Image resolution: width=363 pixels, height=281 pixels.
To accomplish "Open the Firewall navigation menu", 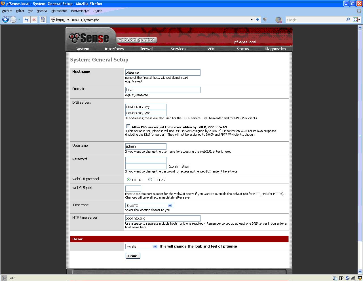I will pyautogui.click(x=146, y=49).
